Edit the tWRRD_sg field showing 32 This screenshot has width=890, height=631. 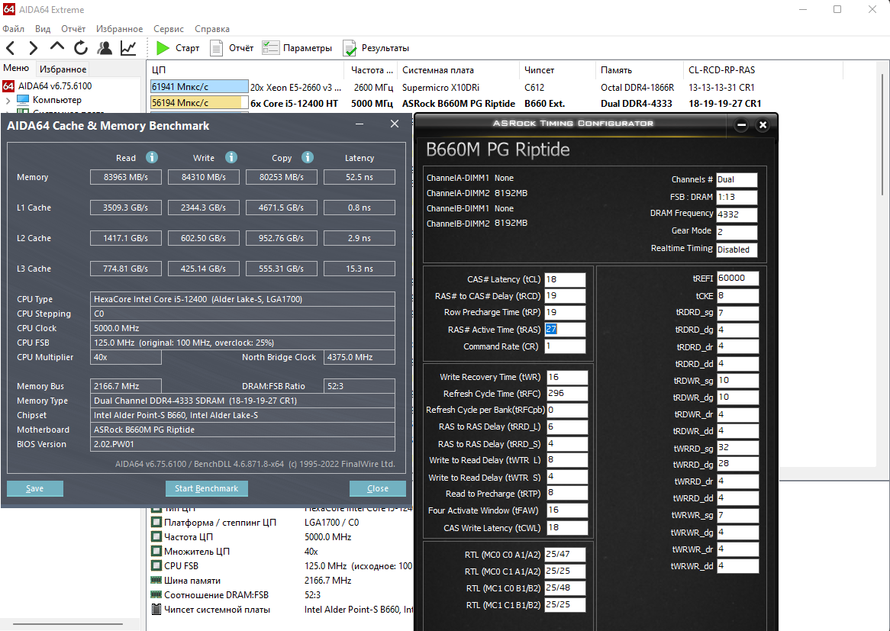click(x=737, y=448)
